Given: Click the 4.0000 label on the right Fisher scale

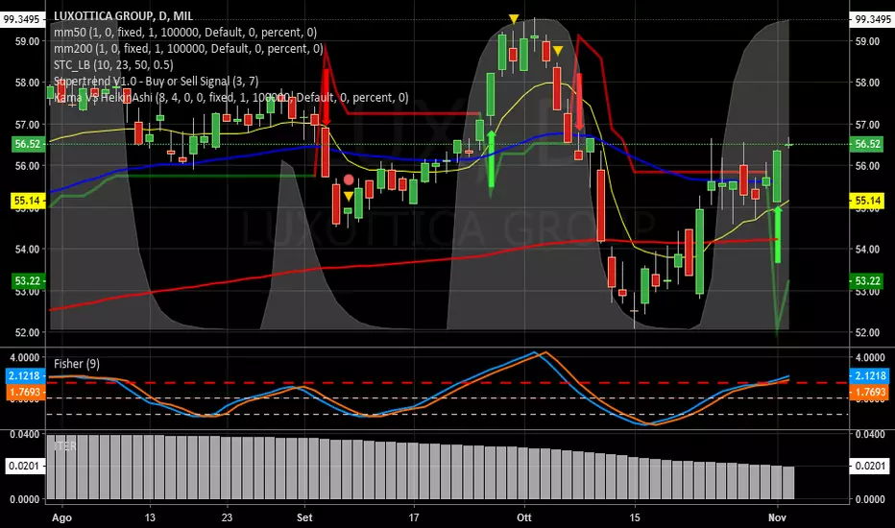Looking at the screenshot, I should coord(870,357).
